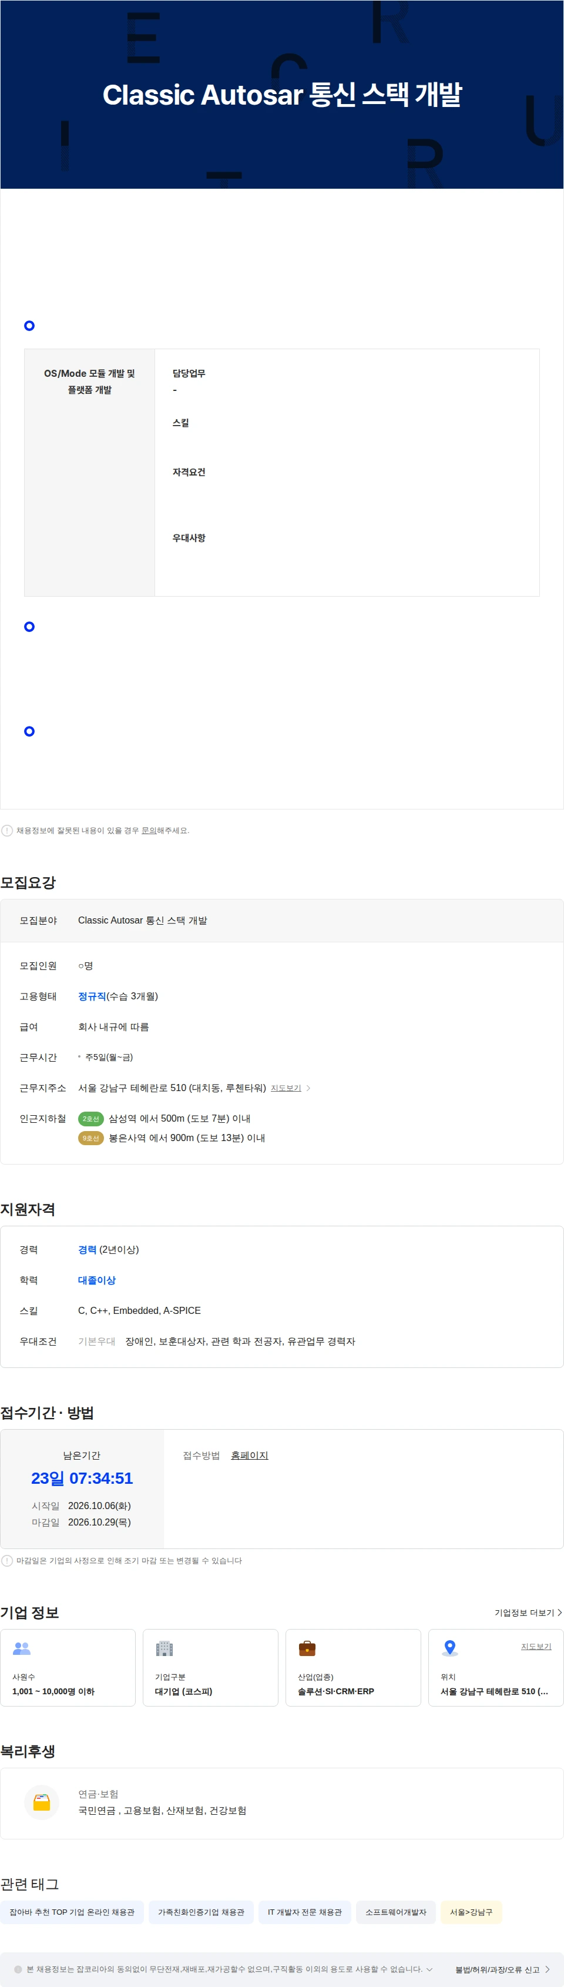Click the 문의 link in the notice
This screenshot has height=1987, width=564.
coord(149,830)
